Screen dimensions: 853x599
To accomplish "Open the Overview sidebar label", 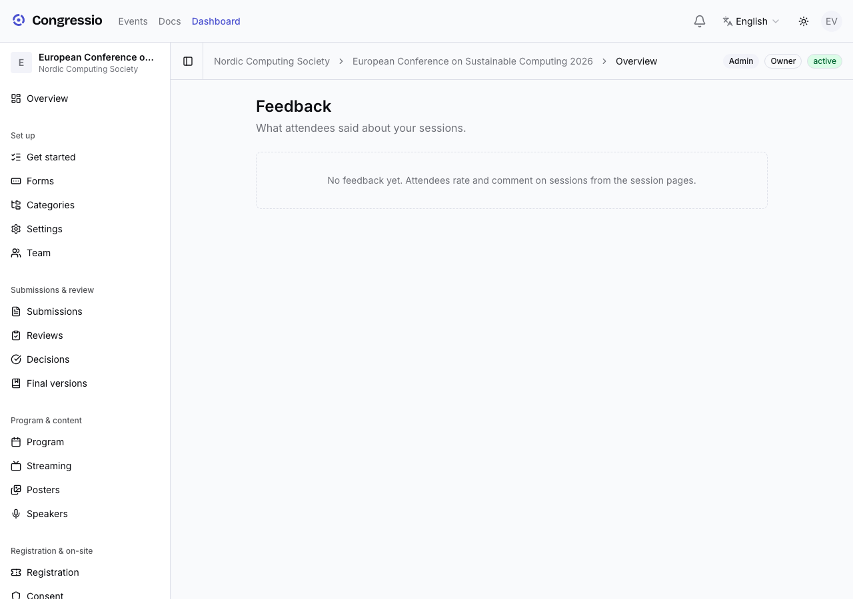I will (x=47, y=99).
